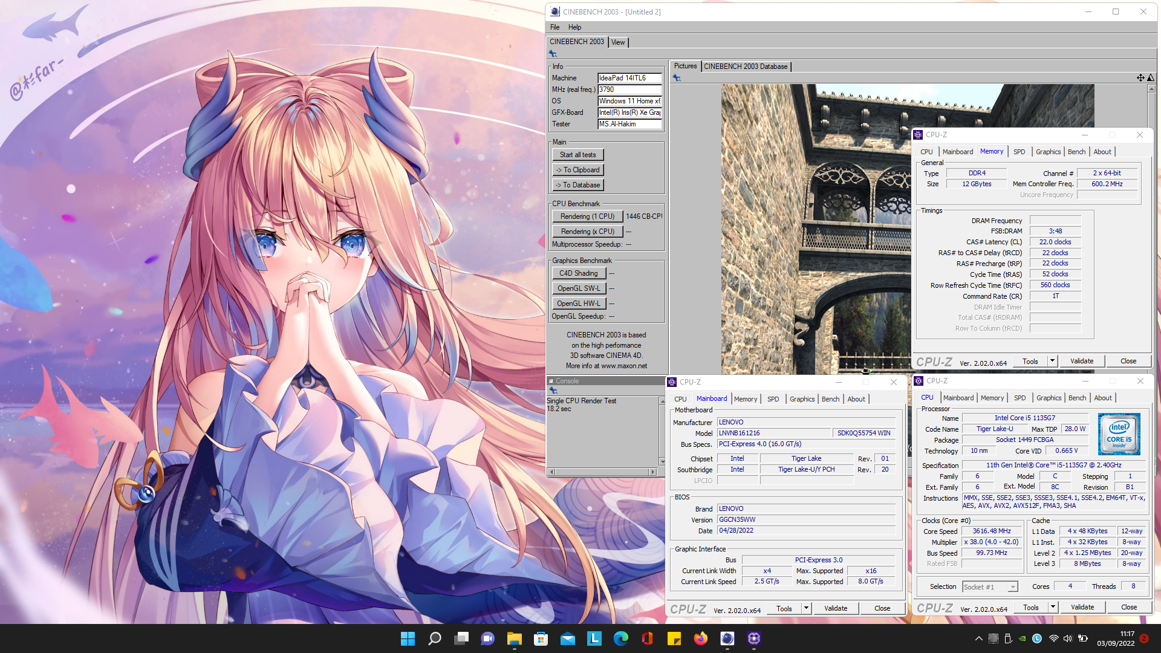The image size is (1161, 653).
Task: Click the pushpin icon below the CINEBENCH 2003 tab
Action: 553,54
